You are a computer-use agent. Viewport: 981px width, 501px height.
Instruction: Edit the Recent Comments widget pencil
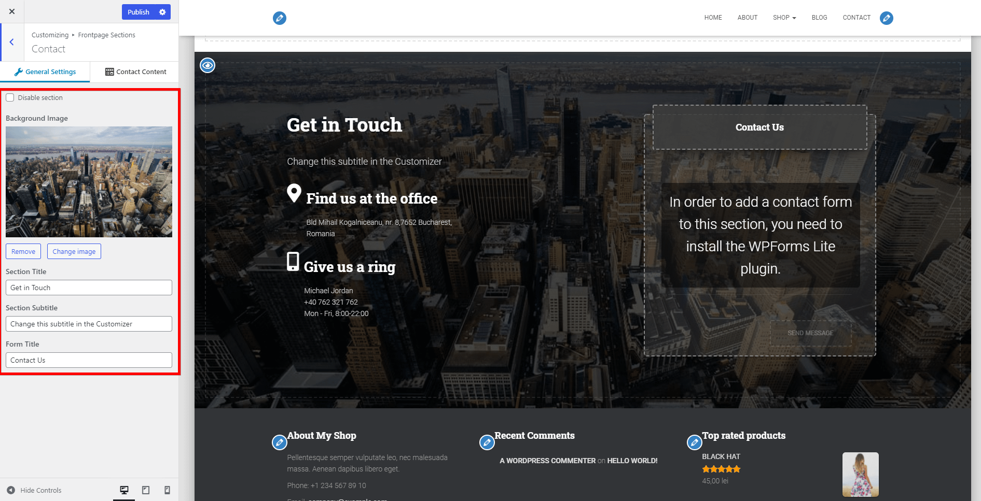[487, 442]
